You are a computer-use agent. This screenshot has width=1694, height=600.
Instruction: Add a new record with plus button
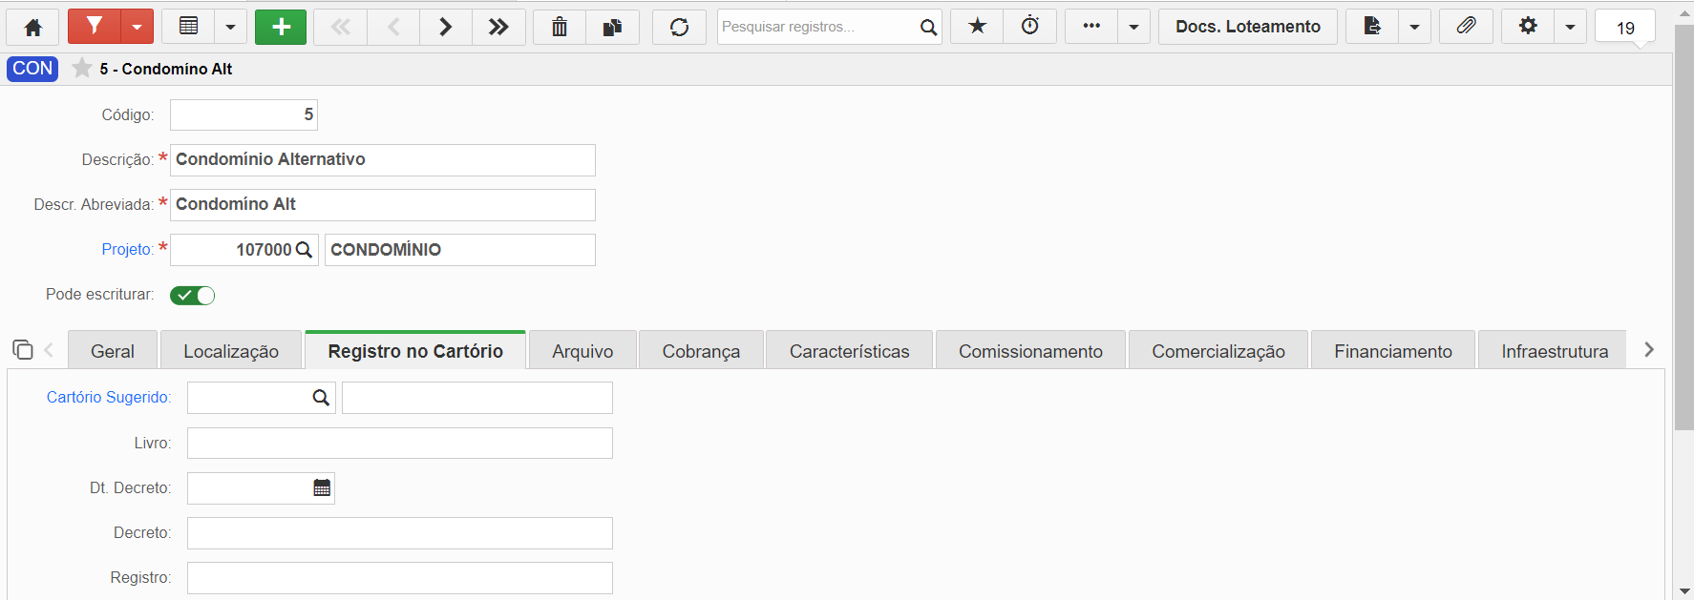281,27
